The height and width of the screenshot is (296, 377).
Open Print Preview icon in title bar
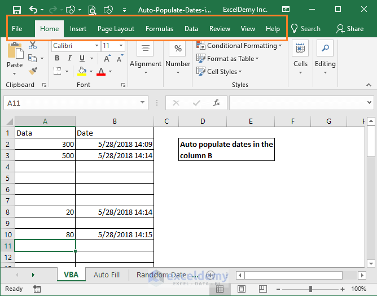93,10
